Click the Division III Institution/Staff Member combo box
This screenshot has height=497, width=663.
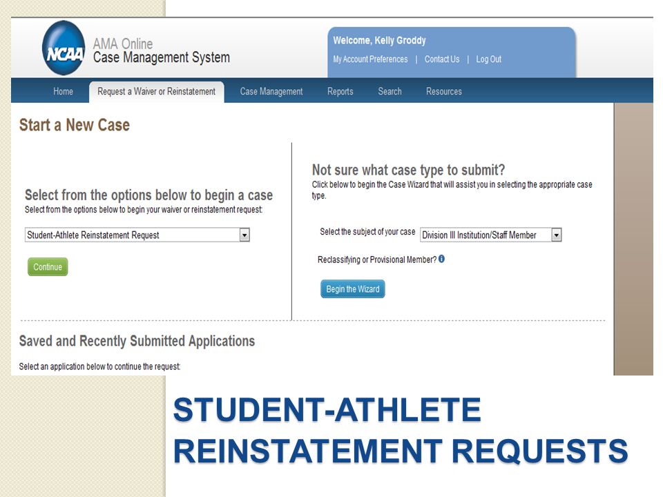coord(491,235)
